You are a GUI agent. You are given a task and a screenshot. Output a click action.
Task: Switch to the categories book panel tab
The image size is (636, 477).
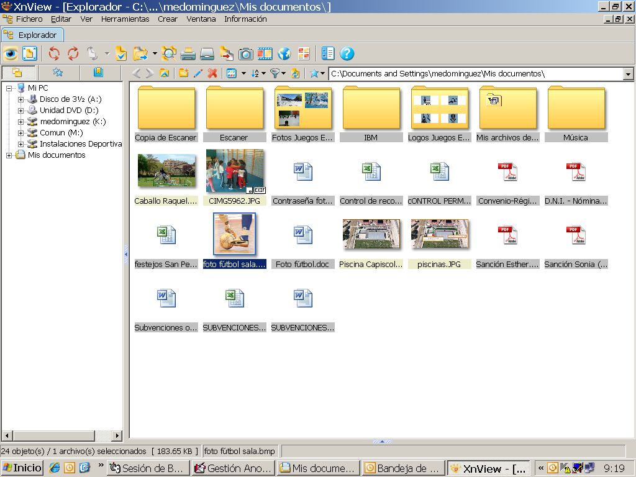(98, 73)
